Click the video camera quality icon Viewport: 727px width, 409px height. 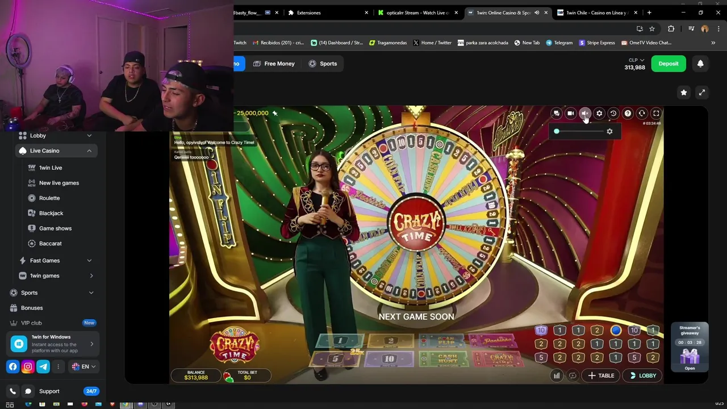pos(570,114)
